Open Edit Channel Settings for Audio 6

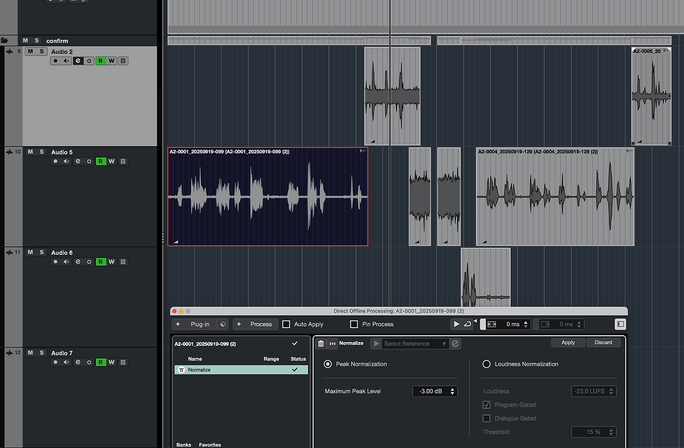[78, 262]
